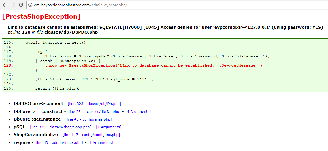Click the [PrestaShopException] heading
This screenshot has width=328, height=151.
pyautogui.click(x=41, y=17)
